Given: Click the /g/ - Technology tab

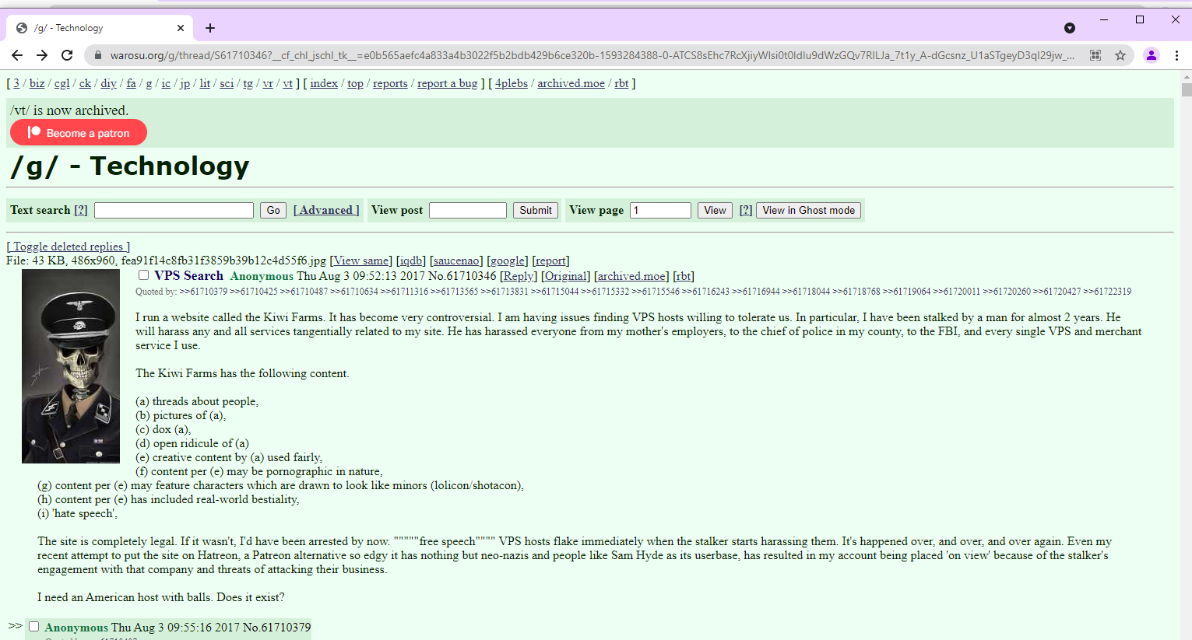Looking at the screenshot, I should pyautogui.click(x=93, y=28).
